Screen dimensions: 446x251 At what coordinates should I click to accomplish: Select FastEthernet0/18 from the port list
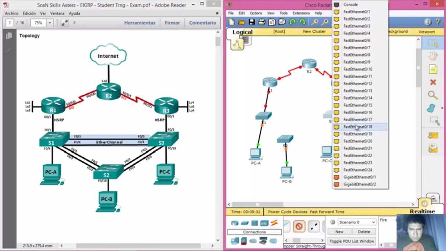click(360, 127)
